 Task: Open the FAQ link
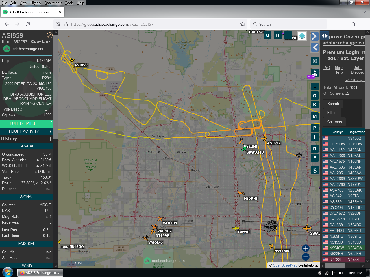click(x=326, y=68)
